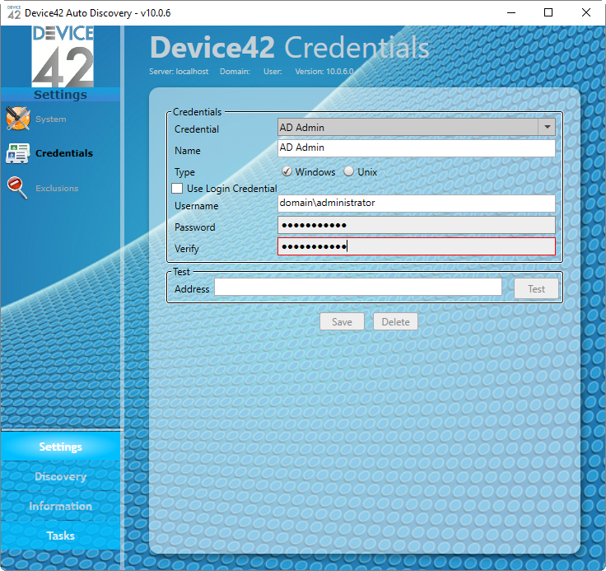Screen dimensions: 606x571
Task: Click the Exclusions magnifier icon
Action: click(x=17, y=188)
